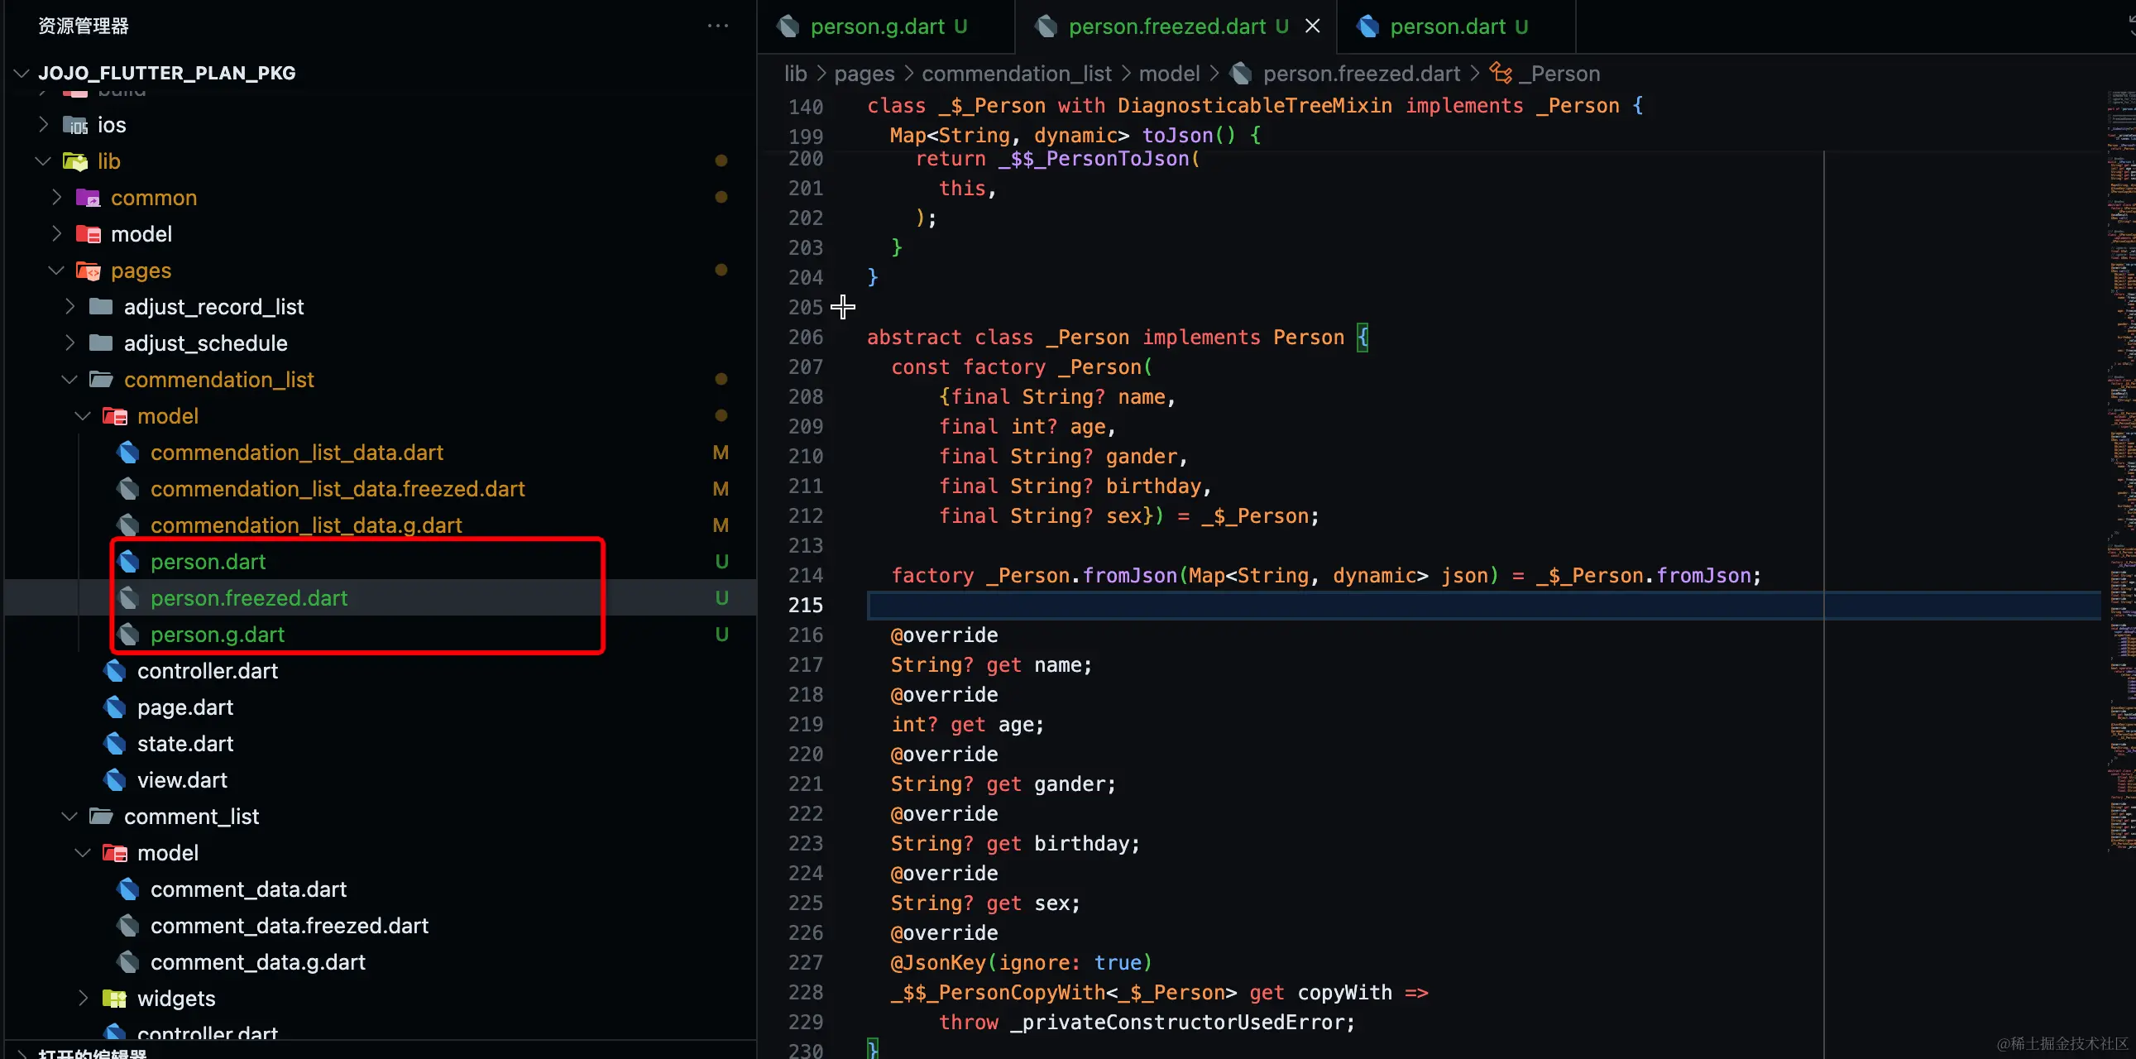Click the icon beside commendation_list_data.g.dart

127,525
